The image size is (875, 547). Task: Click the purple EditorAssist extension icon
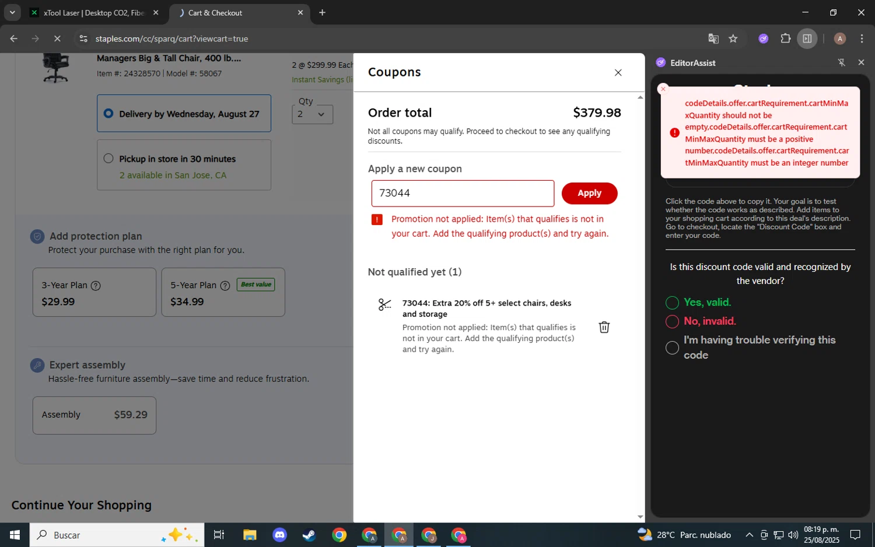click(x=764, y=39)
